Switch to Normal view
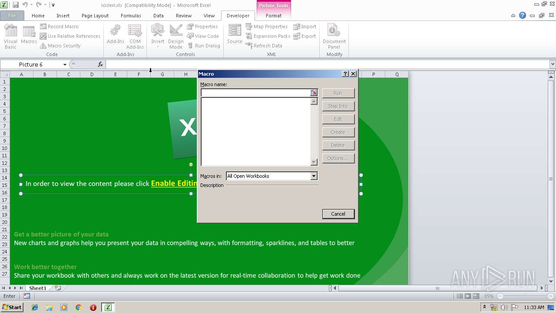Viewport: 556px width, 313px height. click(460, 296)
